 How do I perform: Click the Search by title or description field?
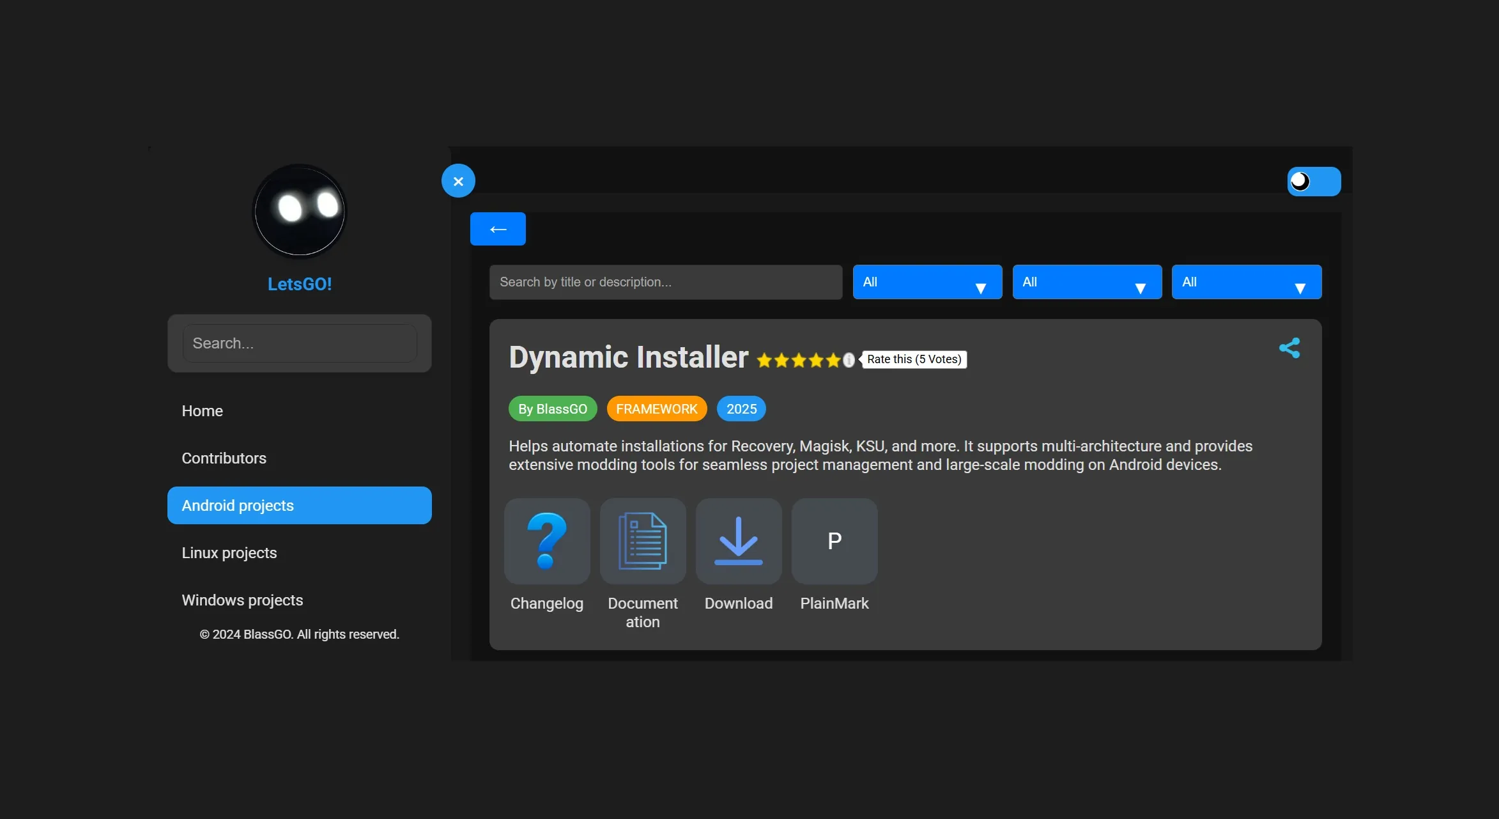coord(665,282)
